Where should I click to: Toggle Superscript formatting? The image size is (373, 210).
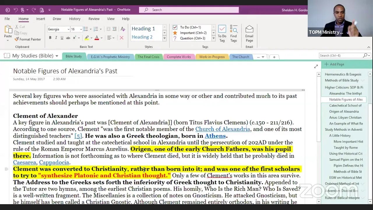(75, 38)
